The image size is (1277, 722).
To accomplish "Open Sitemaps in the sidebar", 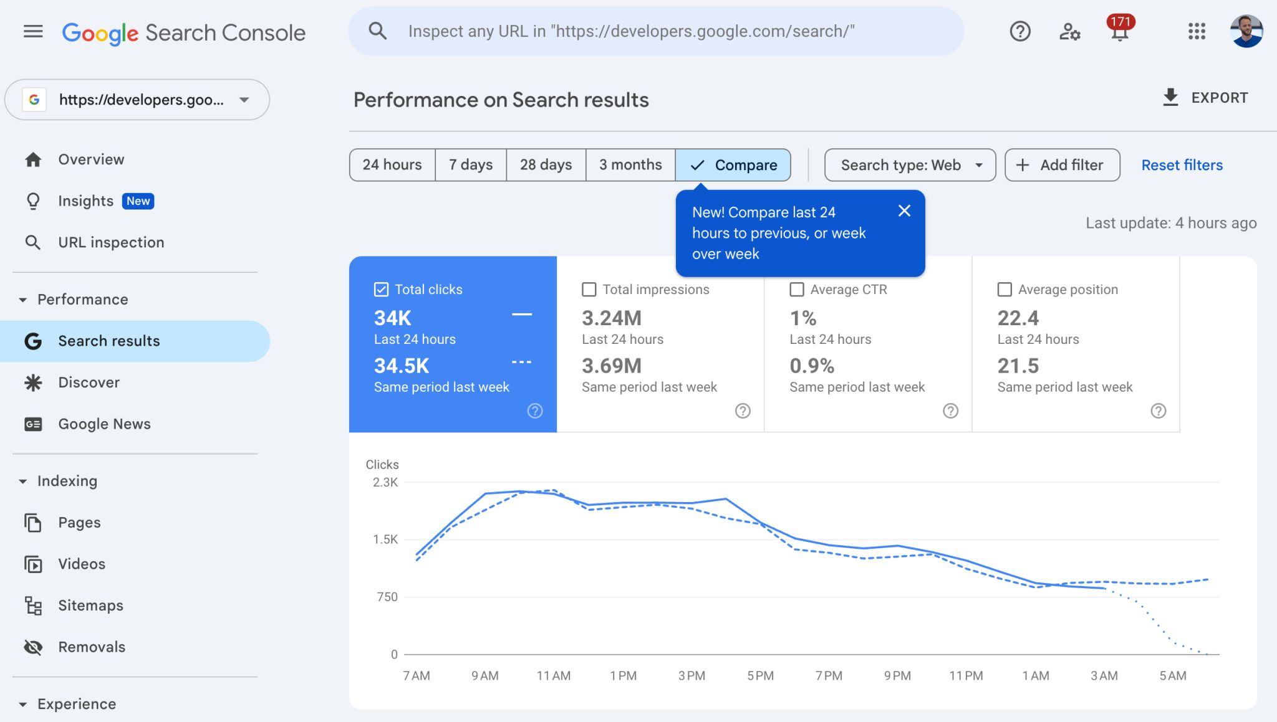I will (90, 606).
